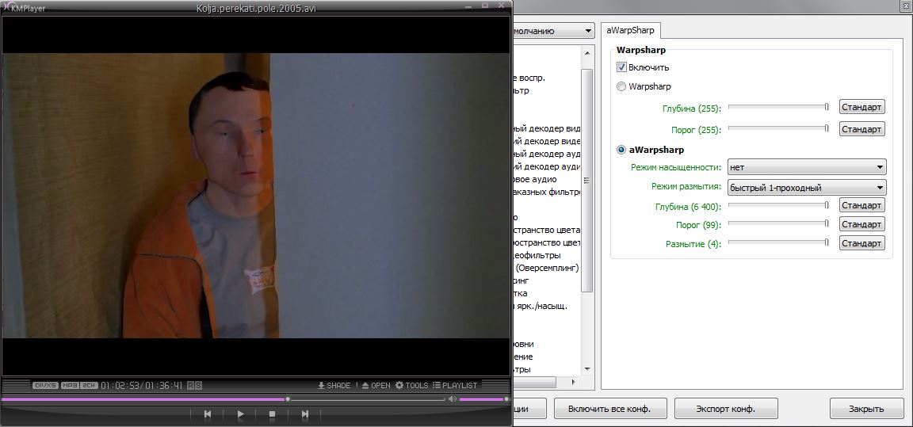913x427 pixels.
Task: Select the Warpsharp radio button
Action: coord(622,86)
